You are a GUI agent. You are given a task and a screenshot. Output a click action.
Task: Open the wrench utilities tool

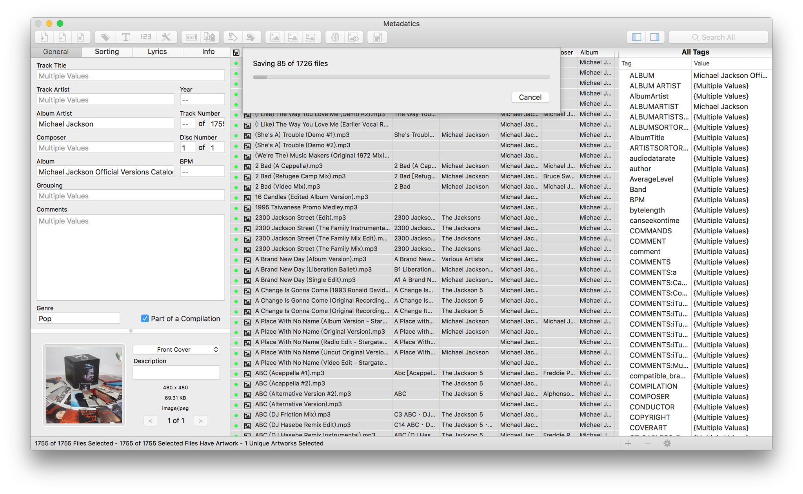pyautogui.click(x=167, y=37)
